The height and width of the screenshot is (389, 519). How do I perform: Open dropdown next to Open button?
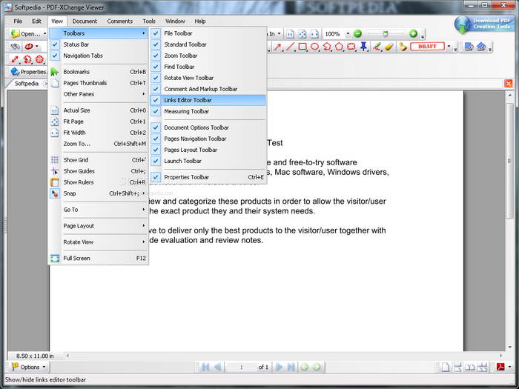coord(44,33)
